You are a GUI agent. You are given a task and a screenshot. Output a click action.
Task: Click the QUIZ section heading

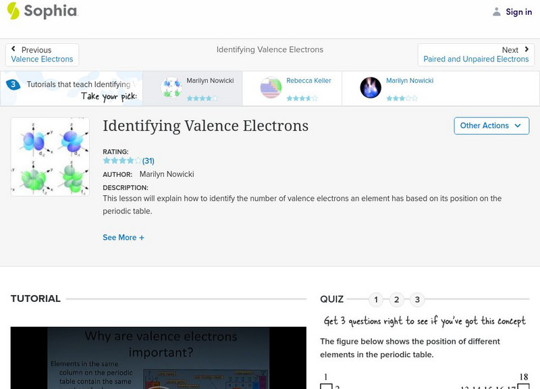coord(333,298)
